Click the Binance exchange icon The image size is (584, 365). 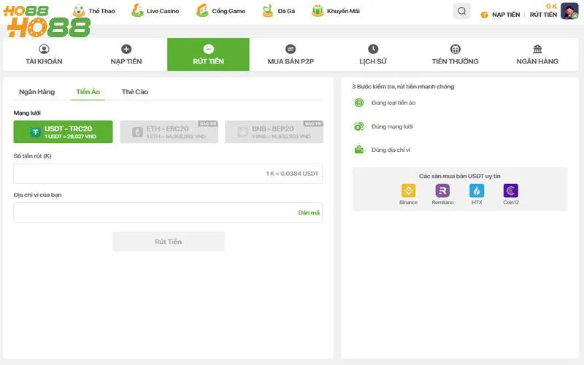(408, 191)
